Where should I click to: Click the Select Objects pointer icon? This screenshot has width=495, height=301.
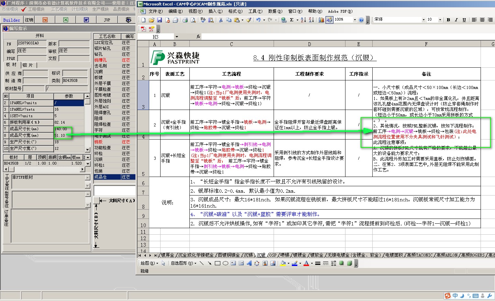[x=163, y=263]
